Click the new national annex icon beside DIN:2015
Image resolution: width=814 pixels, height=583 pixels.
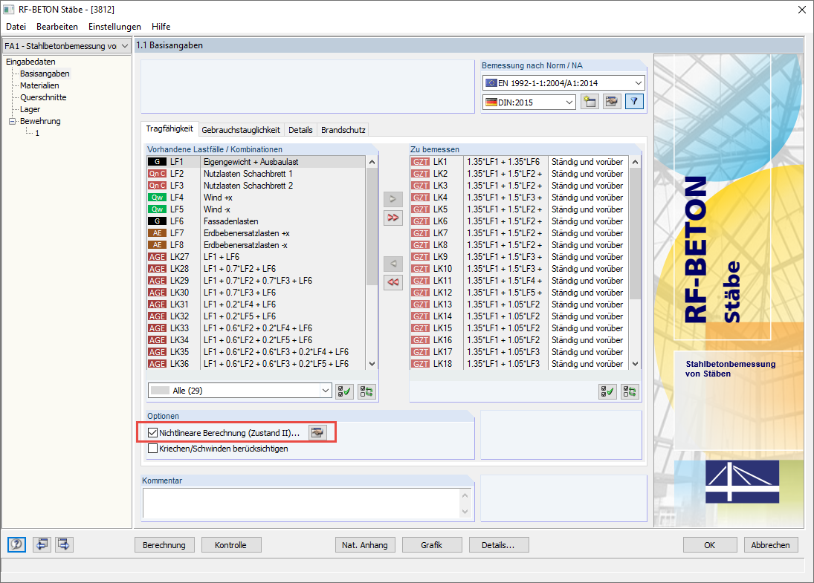click(589, 102)
